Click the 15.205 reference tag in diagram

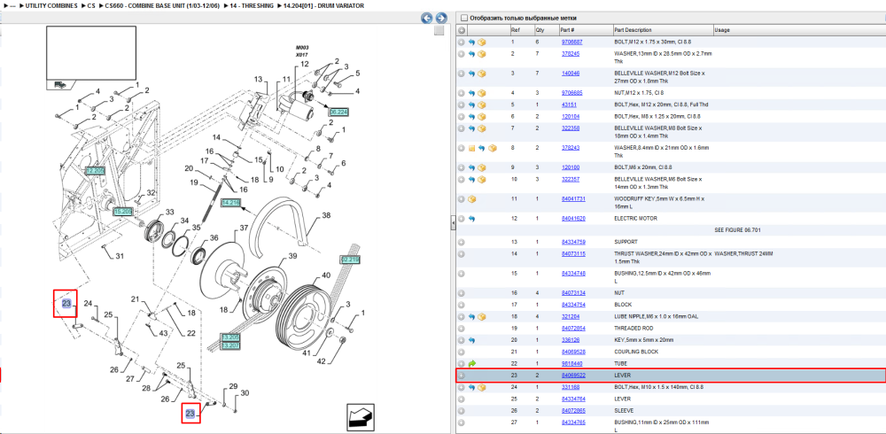tap(122, 211)
